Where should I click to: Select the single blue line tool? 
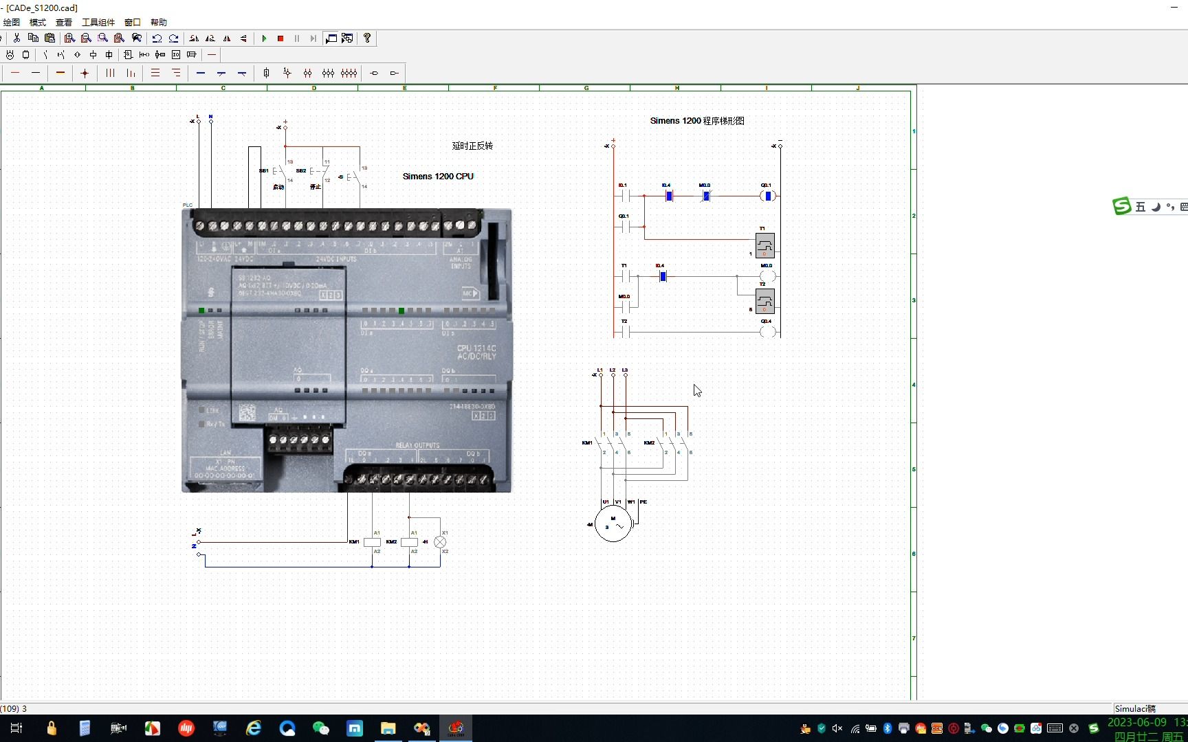pyautogui.click(x=201, y=73)
